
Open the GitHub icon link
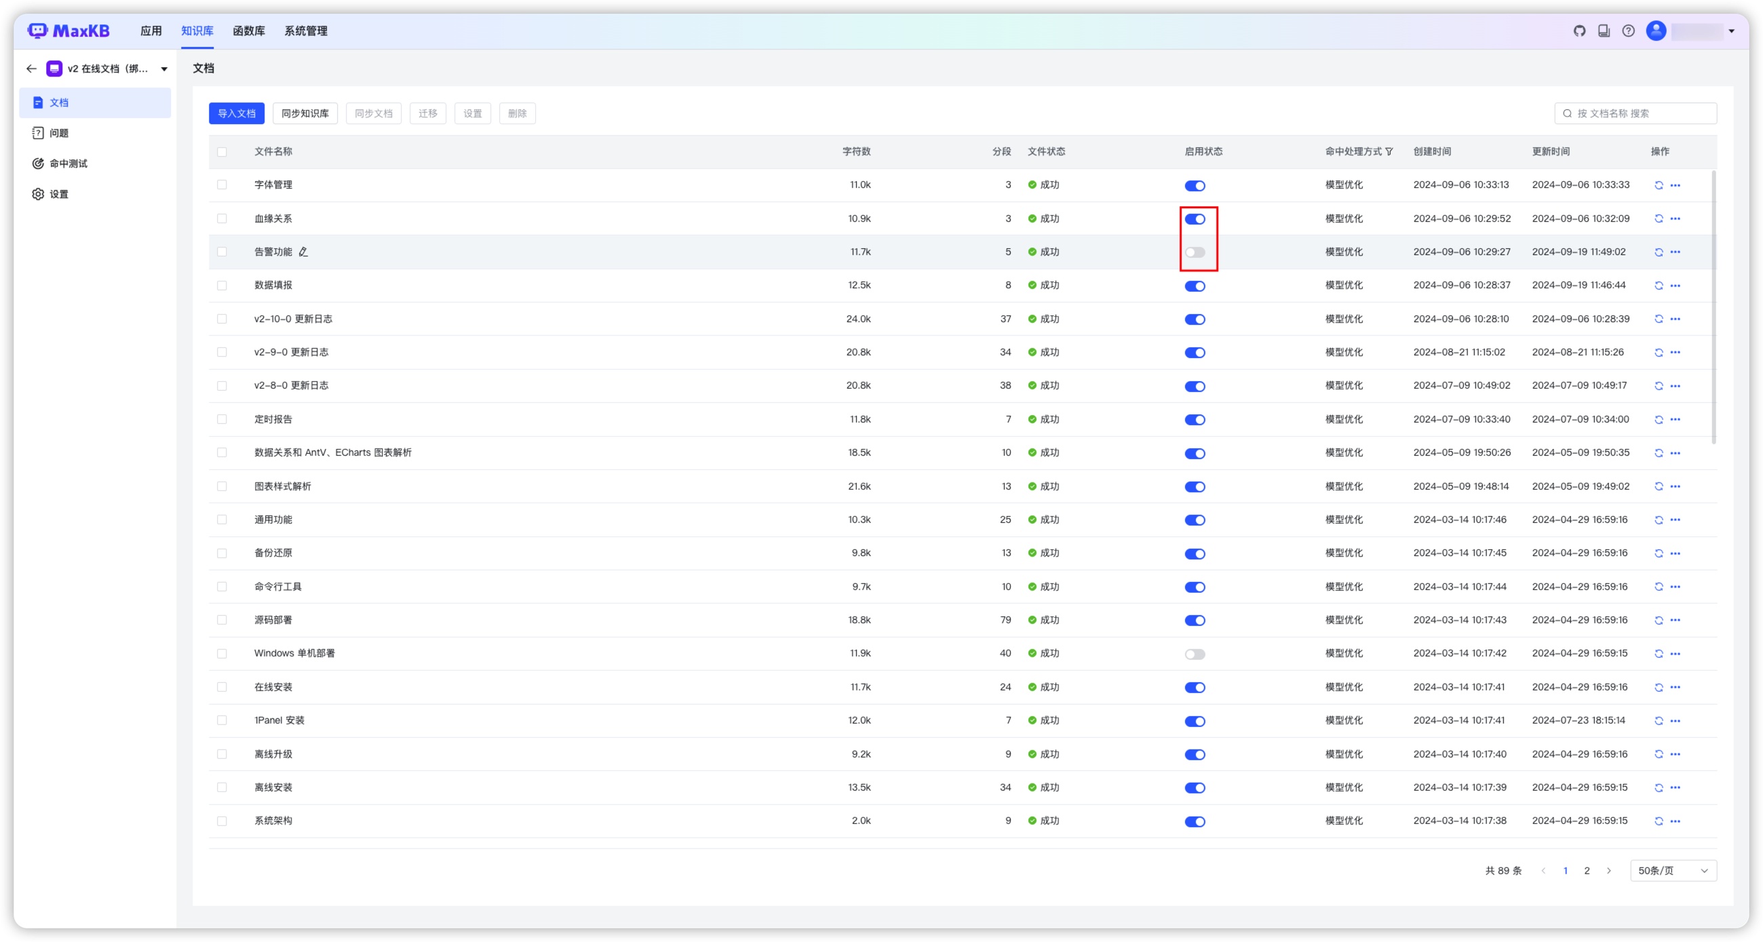click(1580, 31)
